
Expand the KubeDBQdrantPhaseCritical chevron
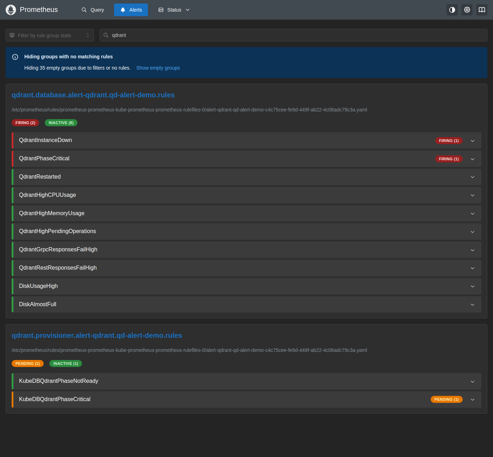(x=473, y=400)
